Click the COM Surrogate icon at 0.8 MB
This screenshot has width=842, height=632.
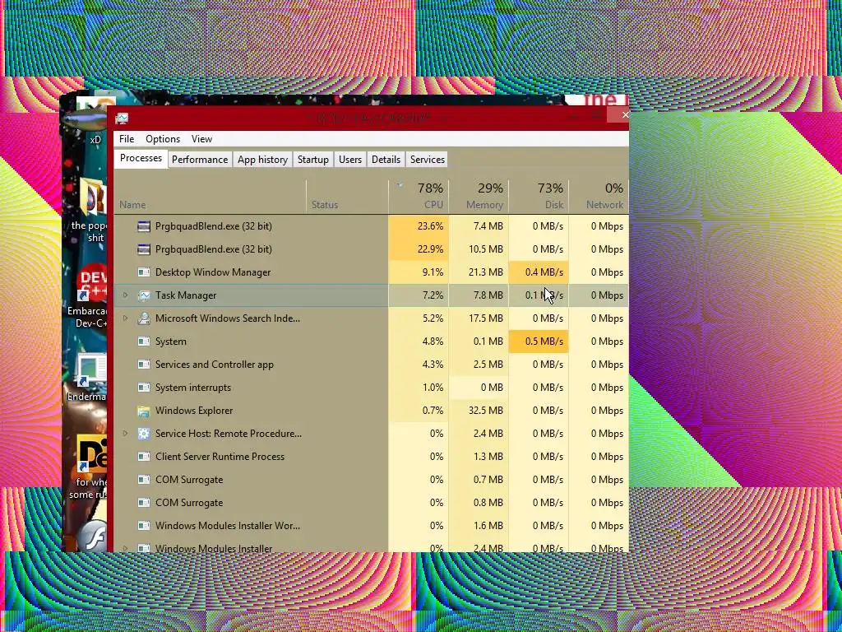[x=143, y=503]
